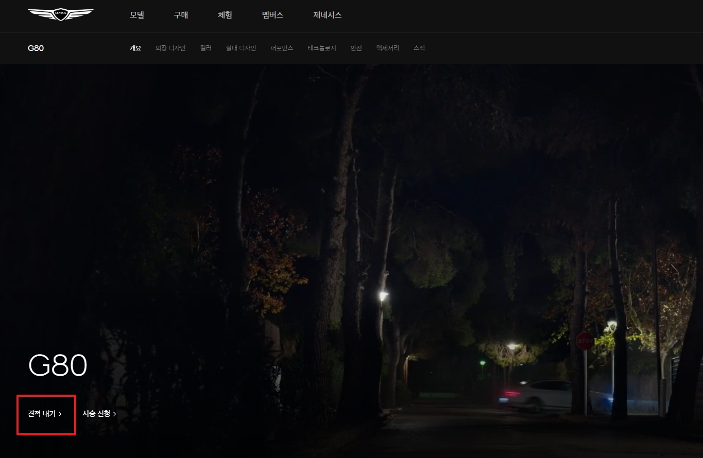
Task: Open the 퍼포먼스 section
Action: click(x=282, y=48)
